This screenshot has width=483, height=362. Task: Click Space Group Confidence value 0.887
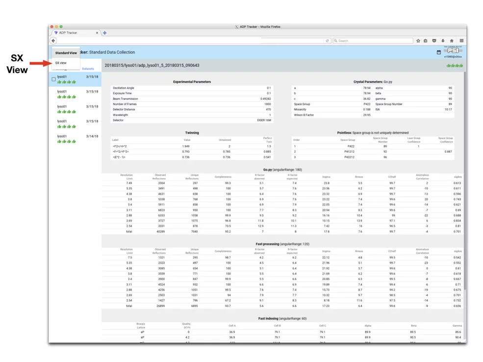point(448,152)
